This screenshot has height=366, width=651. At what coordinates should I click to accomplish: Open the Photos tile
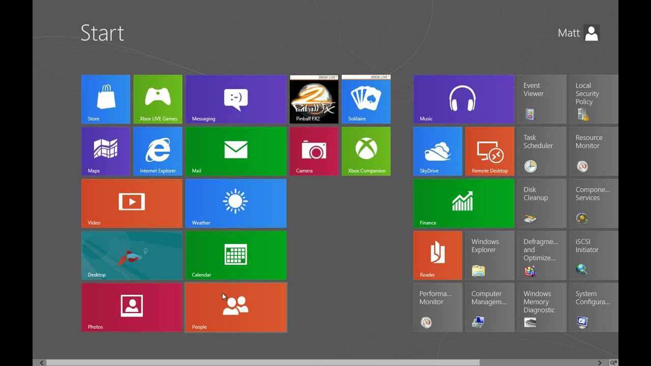132,307
